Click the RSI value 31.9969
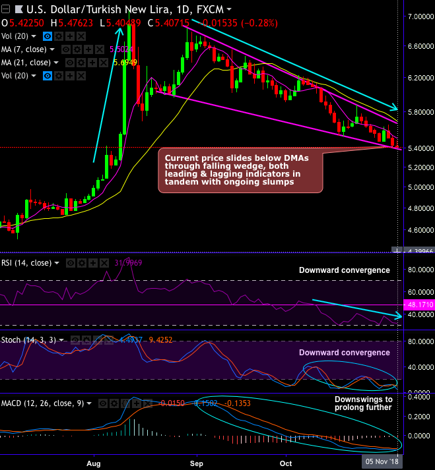Screen dimensions: 435x470 (129, 263)
